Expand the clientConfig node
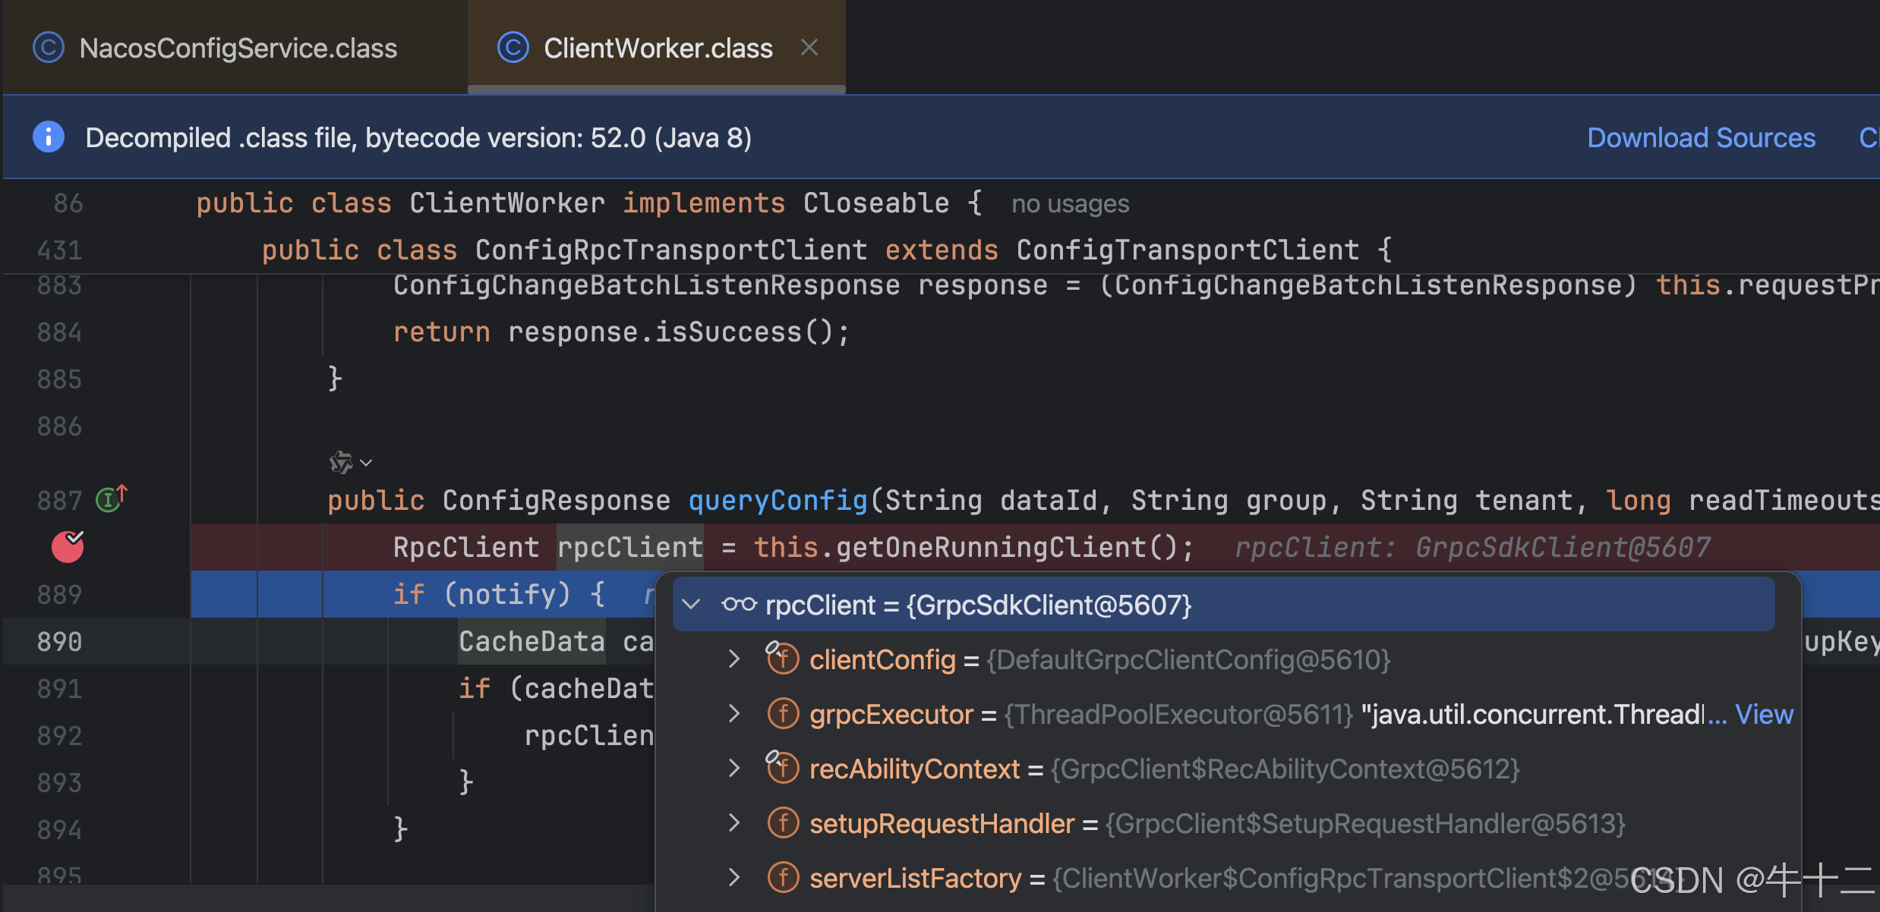Image resolution: width=1880 pixels, height=912 pixels. click(733, 659)
